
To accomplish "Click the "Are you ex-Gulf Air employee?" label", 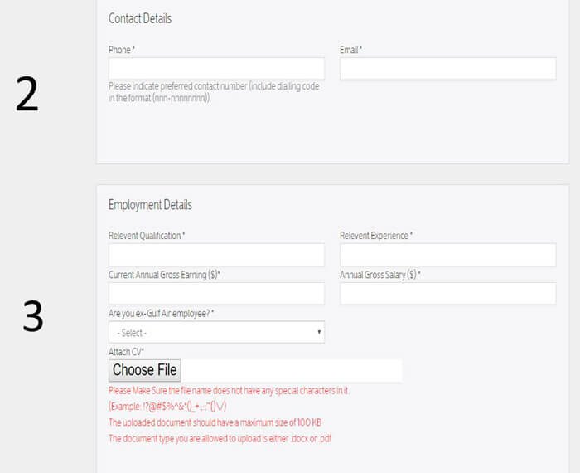I will coord(161,313).
